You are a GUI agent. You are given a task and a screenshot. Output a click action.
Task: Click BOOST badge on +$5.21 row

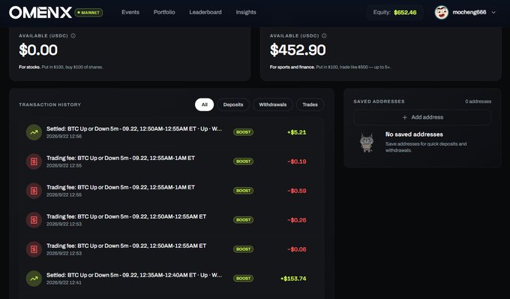(243, 132)
